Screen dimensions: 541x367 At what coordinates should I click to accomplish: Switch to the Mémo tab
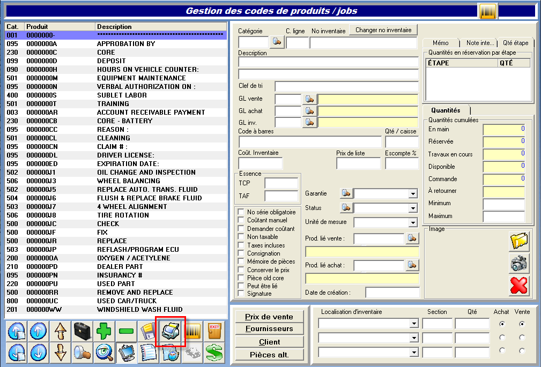click(x=441, y=43)
